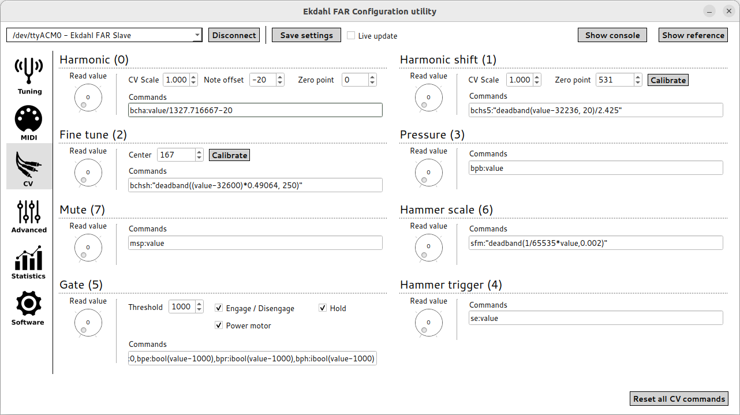
Task: Expand the serial port device dropdown
Action: pyautogui.click(x=197, y=35)
